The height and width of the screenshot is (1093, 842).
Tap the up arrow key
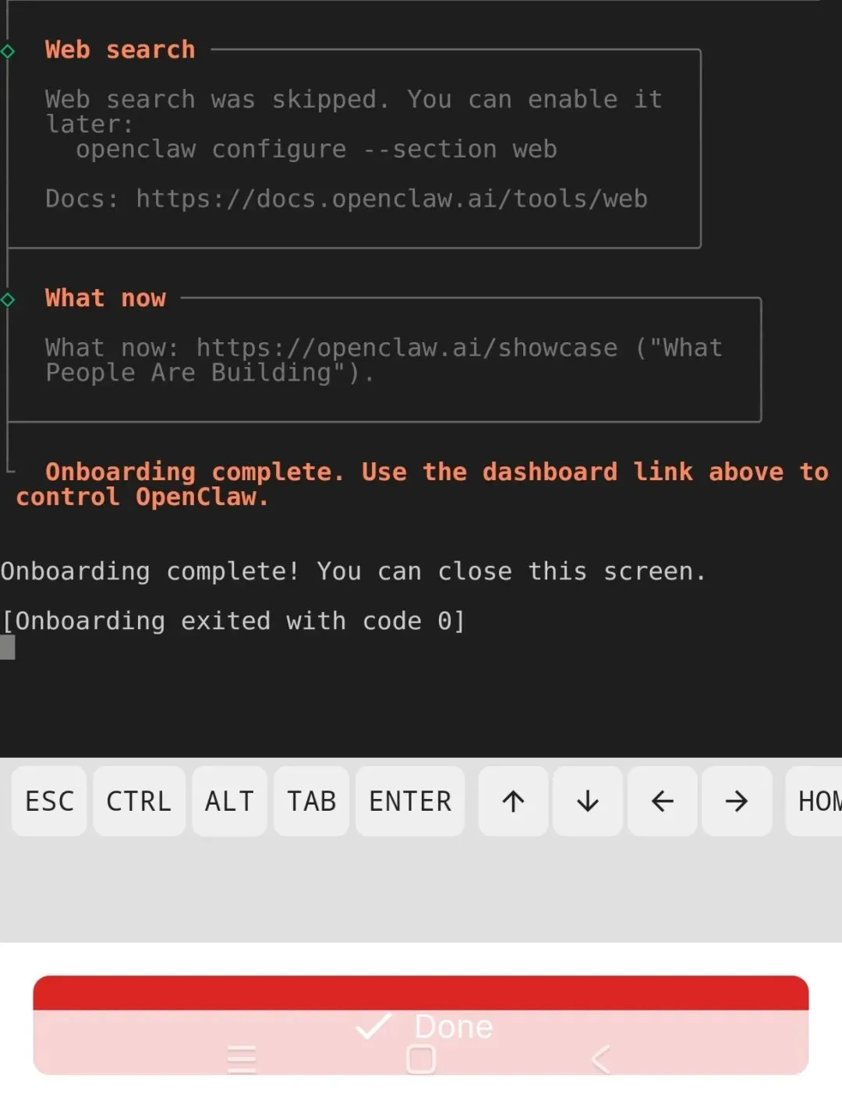(513, 801)
